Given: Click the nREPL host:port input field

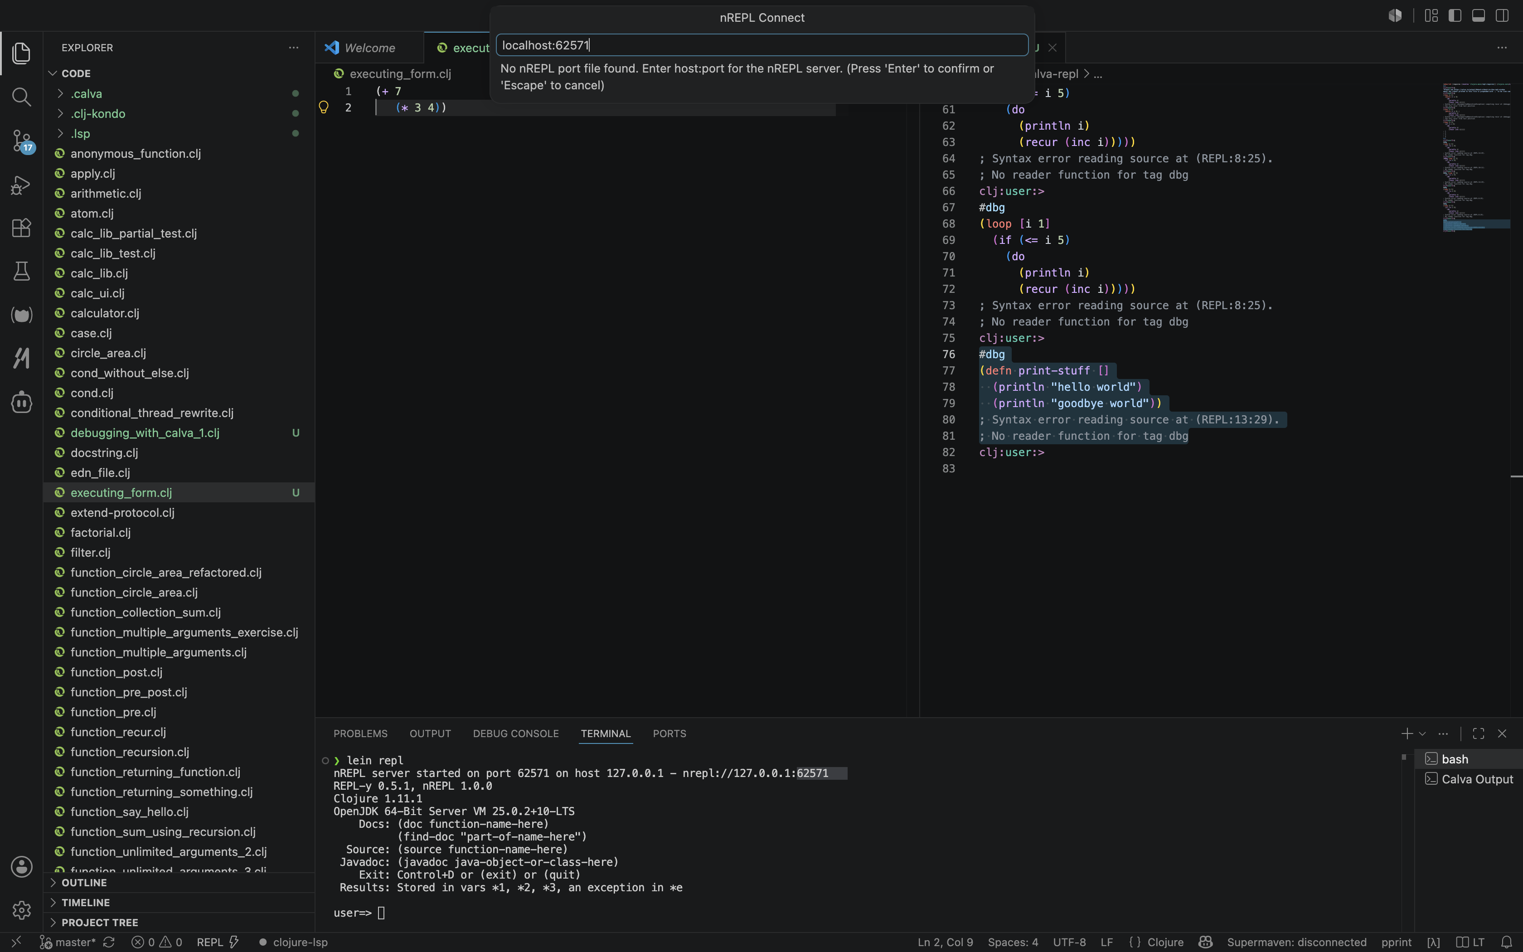Looking at the screenshot, I should 762,45.
